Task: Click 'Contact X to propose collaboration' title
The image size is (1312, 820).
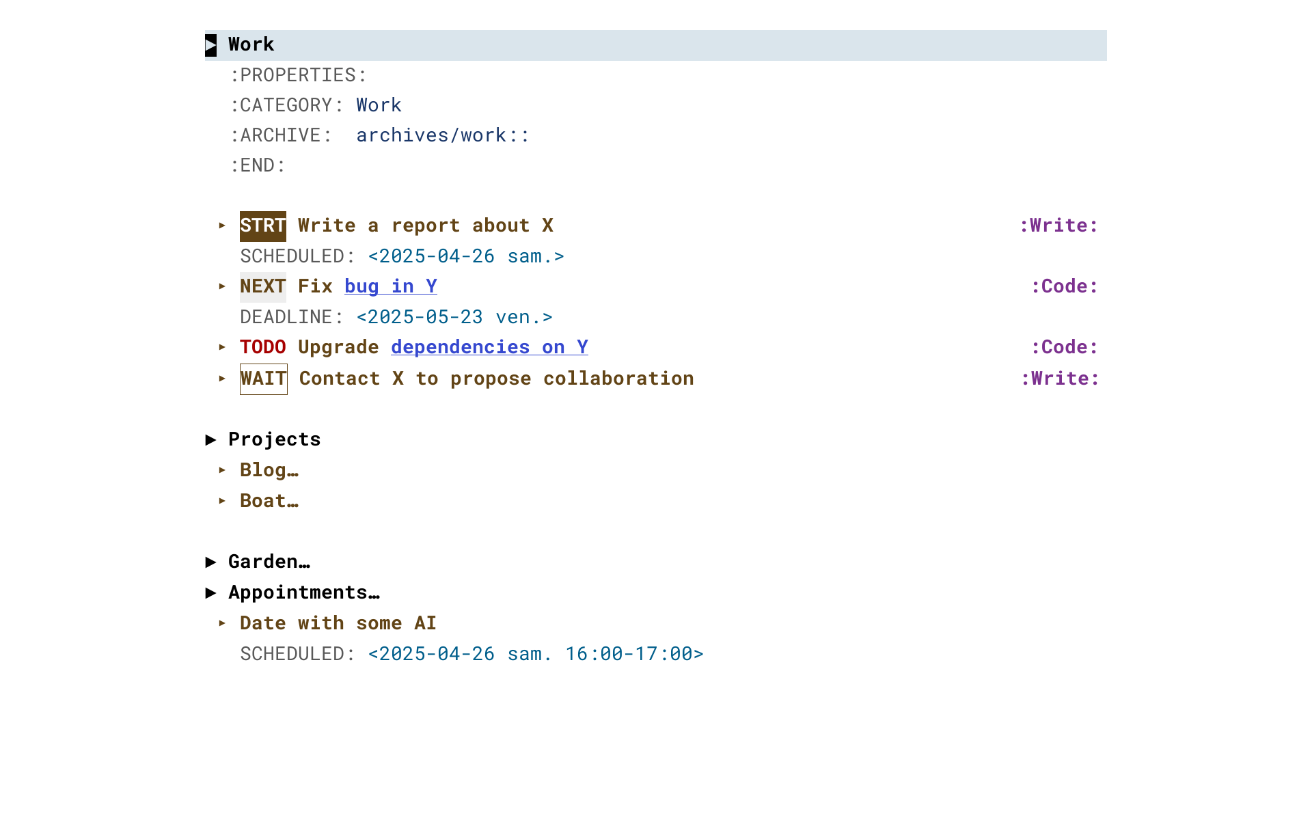Action: [x=497, y=379]
